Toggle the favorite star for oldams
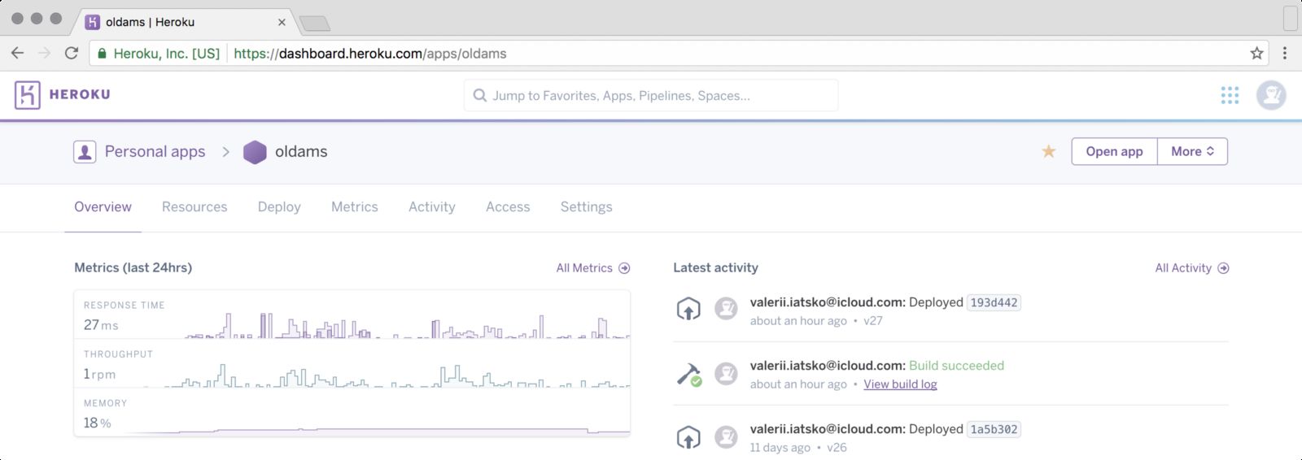Image resolution: width=1302 pixels, height=460 pixels. coord(1049,151)
